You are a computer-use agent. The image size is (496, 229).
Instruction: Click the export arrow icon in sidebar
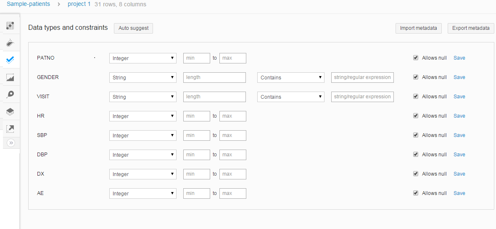[x=10, y=129]
